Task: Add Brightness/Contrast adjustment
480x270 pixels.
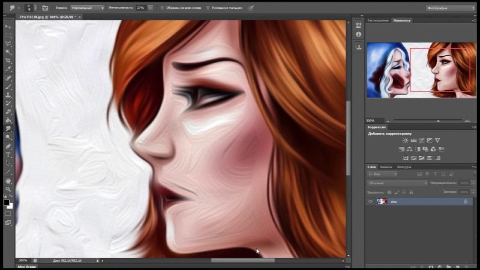Action: [405, 140]
